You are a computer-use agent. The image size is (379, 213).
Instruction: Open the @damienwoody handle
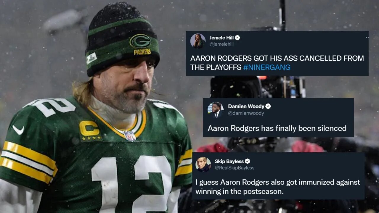[x=246, y=113]
